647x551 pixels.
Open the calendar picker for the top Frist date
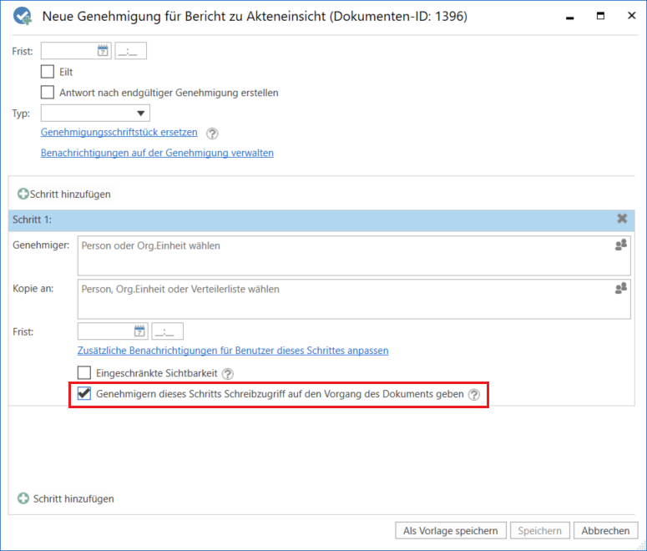click(104, 51)
